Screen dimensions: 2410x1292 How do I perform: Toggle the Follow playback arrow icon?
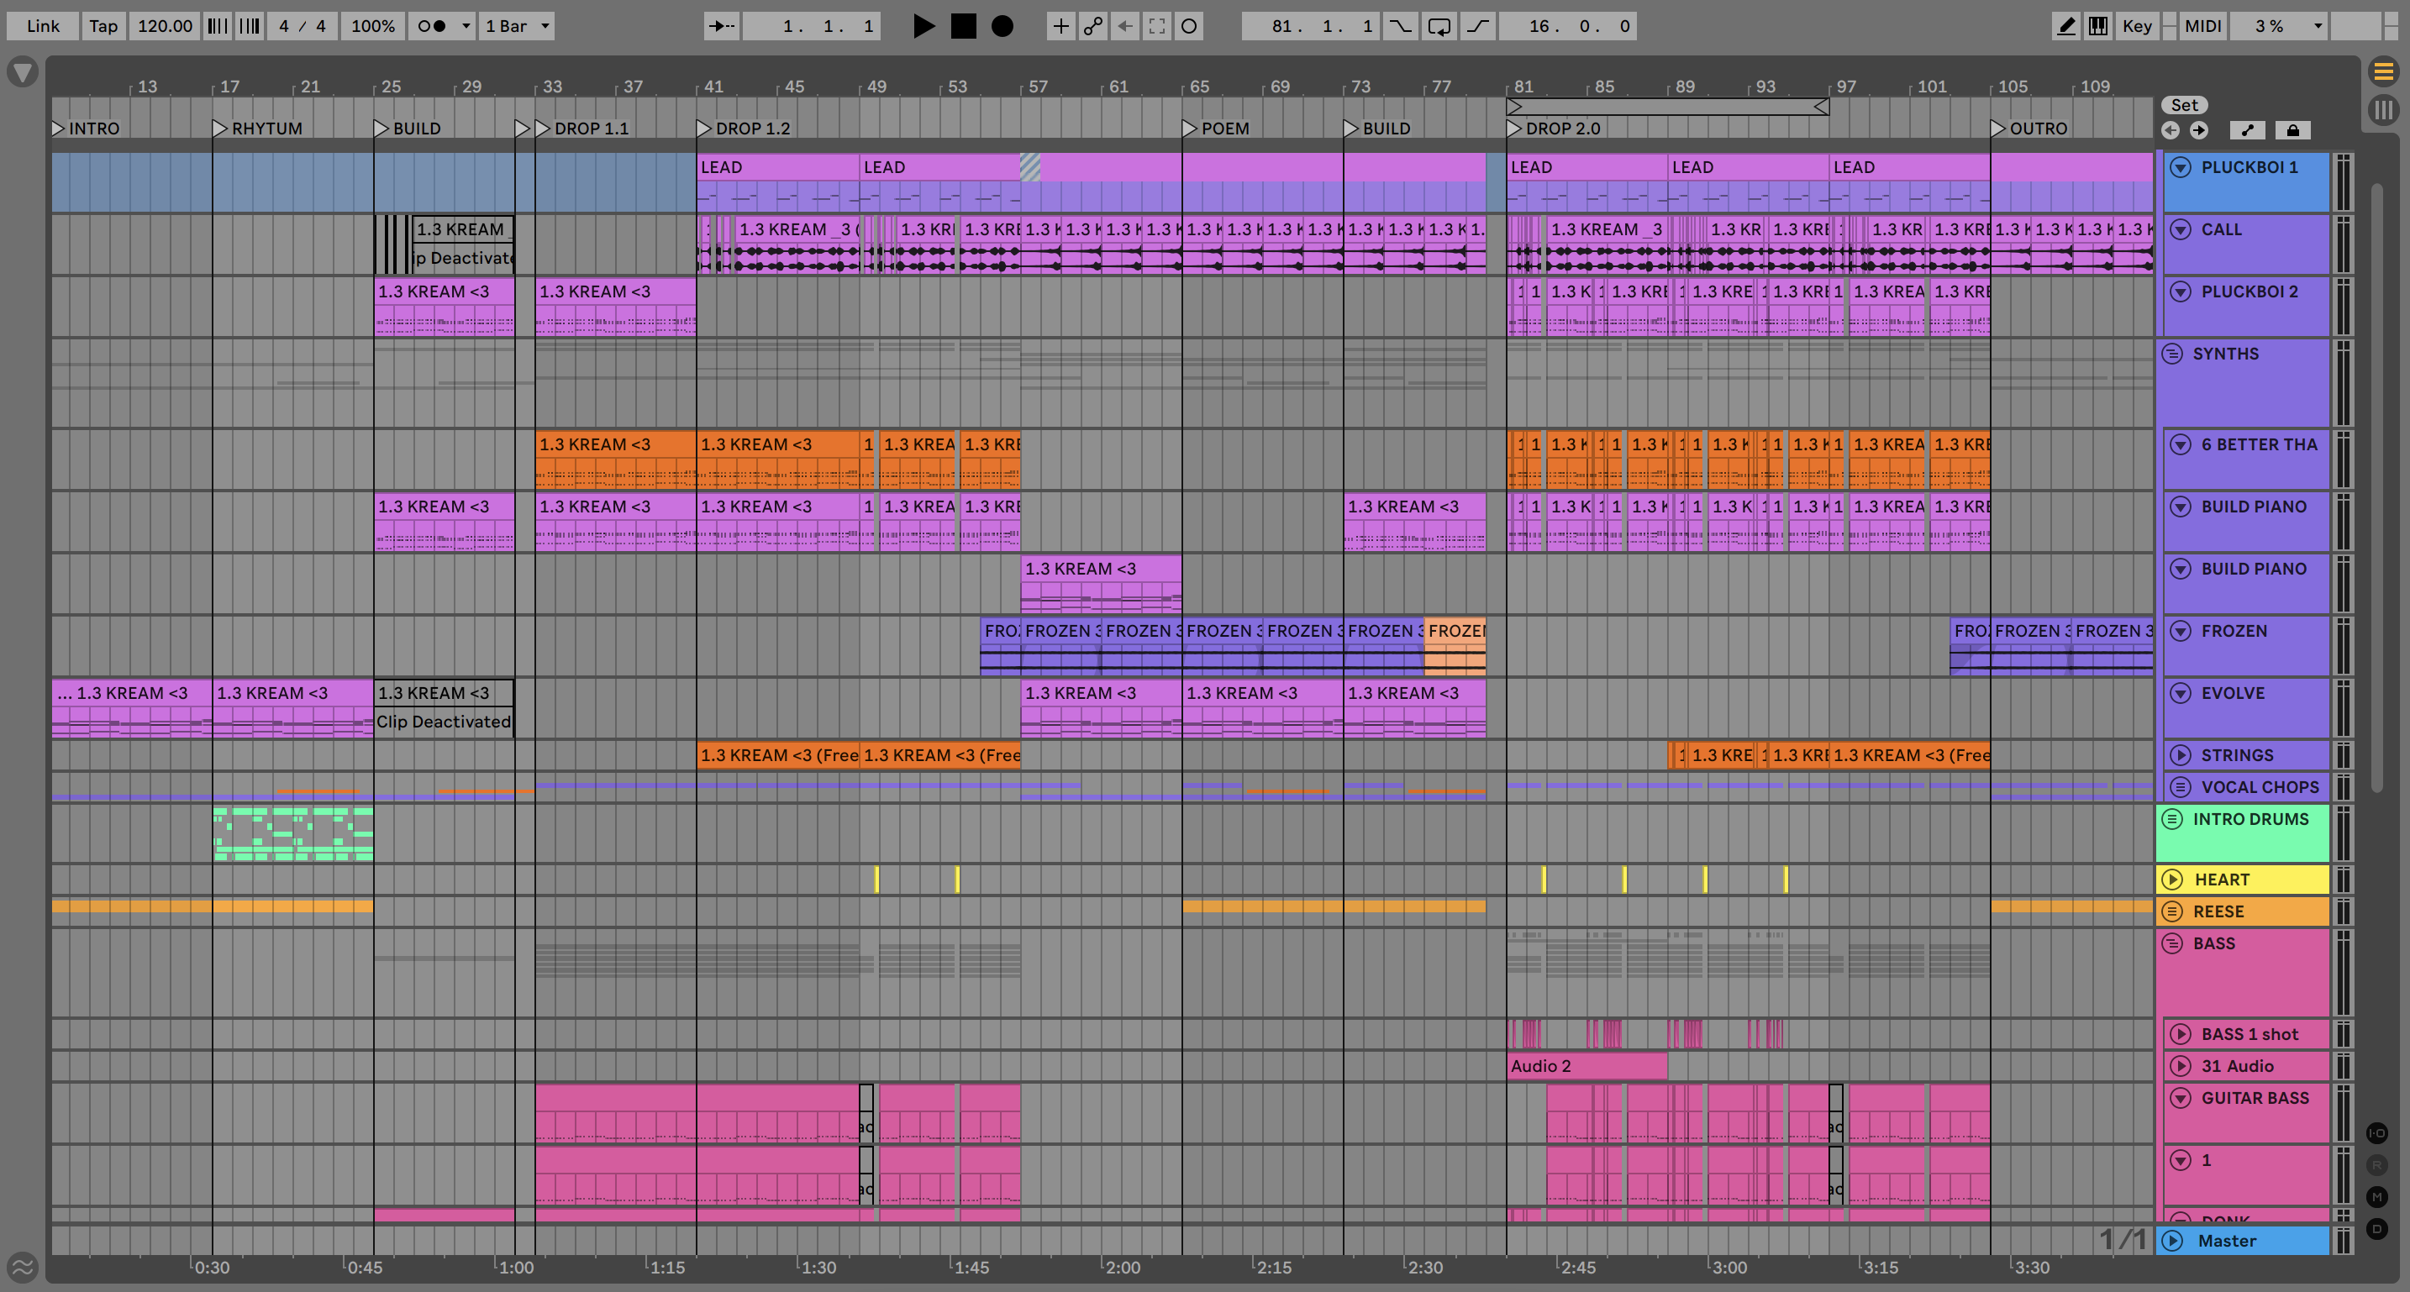coord(720,26)
